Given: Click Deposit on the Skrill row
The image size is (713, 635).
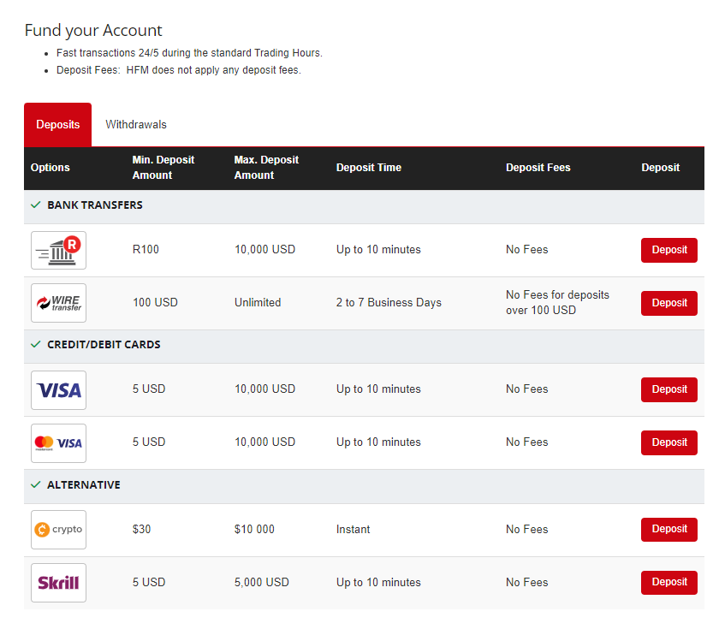Looking at the screenshot, I should coord(668,582).
